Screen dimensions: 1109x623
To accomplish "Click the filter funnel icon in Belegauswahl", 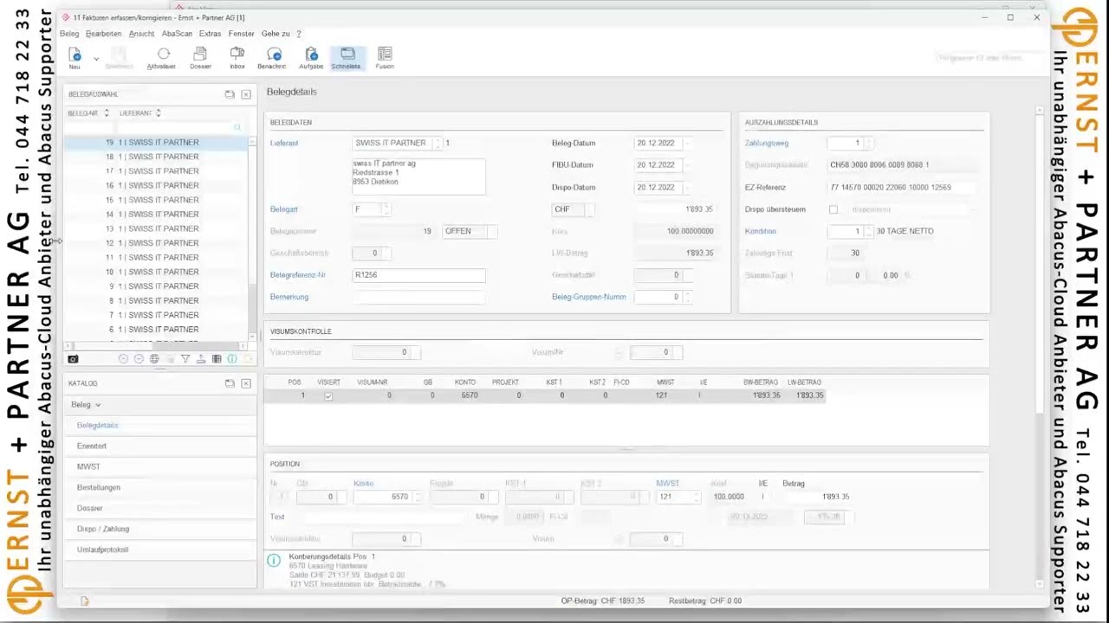I will pos(185,359).
